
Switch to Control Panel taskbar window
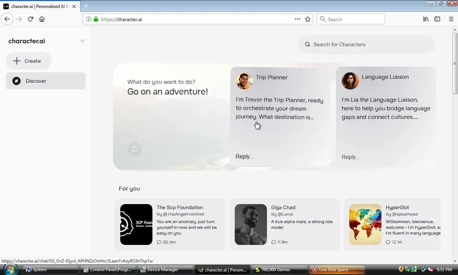[108, 270]
